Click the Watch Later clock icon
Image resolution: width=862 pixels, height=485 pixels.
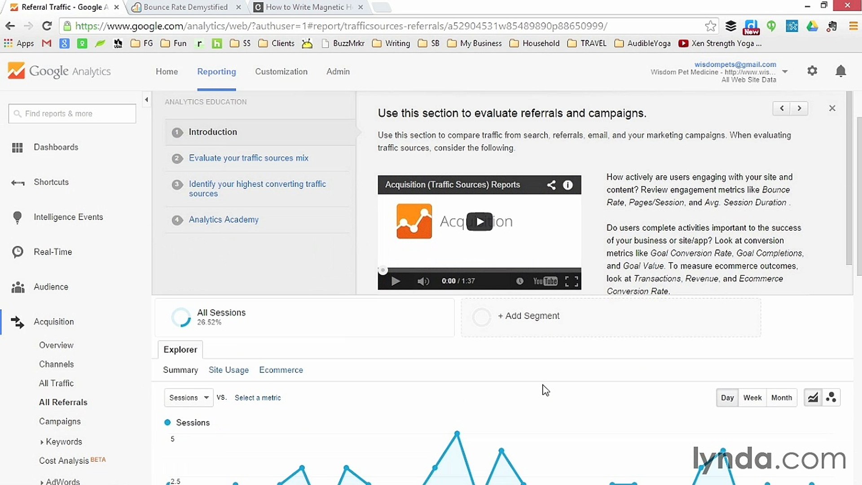(519, 281)
